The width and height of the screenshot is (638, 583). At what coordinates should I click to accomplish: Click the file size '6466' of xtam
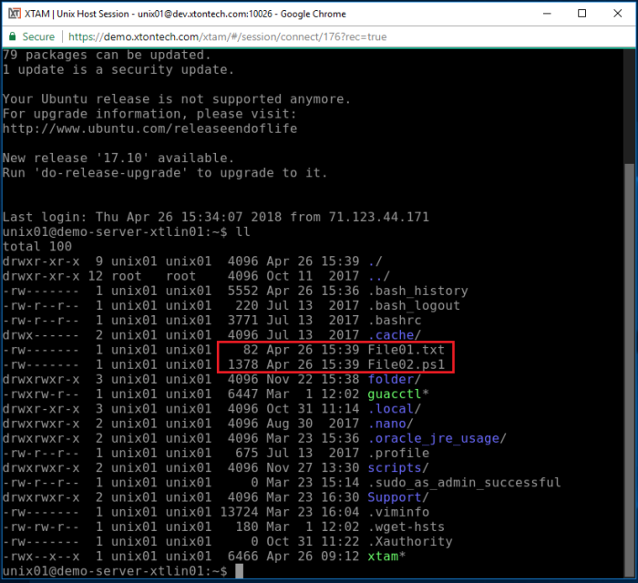click(x=243, y=557)
